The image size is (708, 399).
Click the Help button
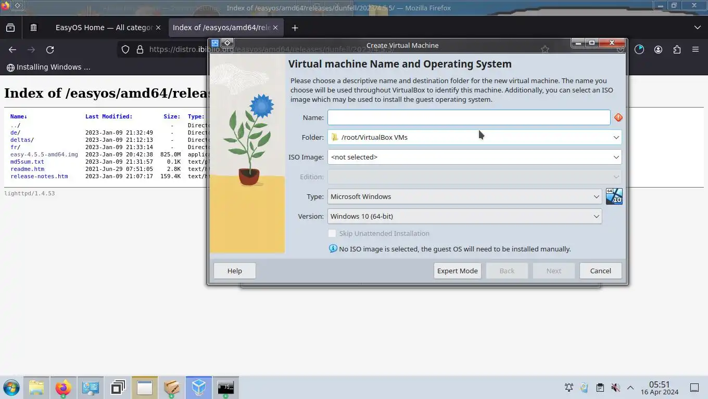(x=234, y=271)
